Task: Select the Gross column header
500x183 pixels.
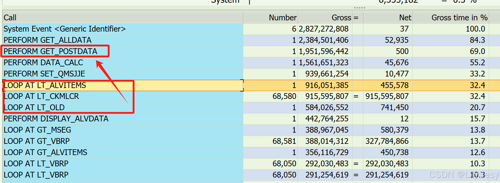Action: (325, 18)
